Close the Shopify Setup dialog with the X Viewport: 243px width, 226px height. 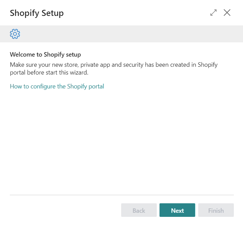click(227, 13)
